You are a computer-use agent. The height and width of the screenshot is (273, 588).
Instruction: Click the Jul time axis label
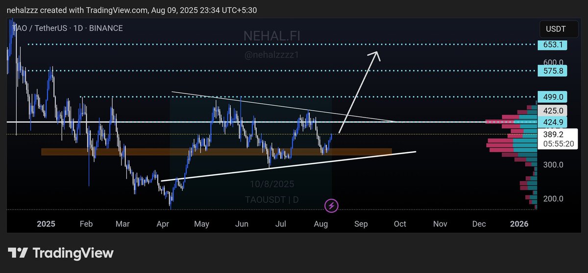[281, 224]
